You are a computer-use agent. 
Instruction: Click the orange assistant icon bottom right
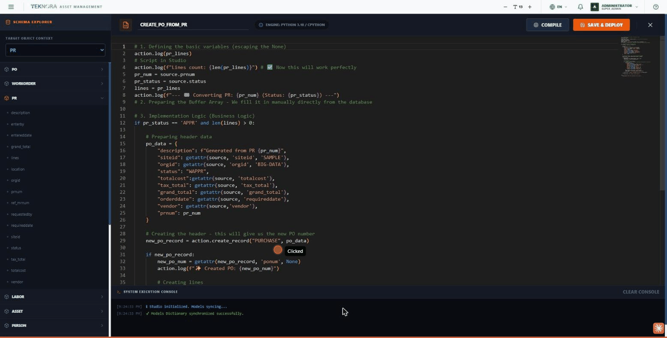[658, 328]
